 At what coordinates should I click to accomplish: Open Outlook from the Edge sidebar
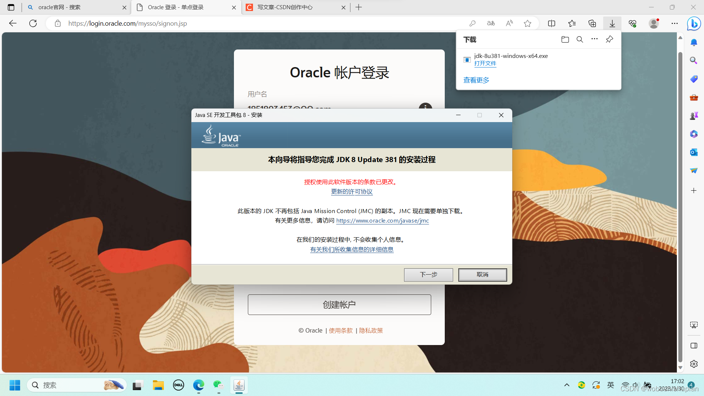694,152
